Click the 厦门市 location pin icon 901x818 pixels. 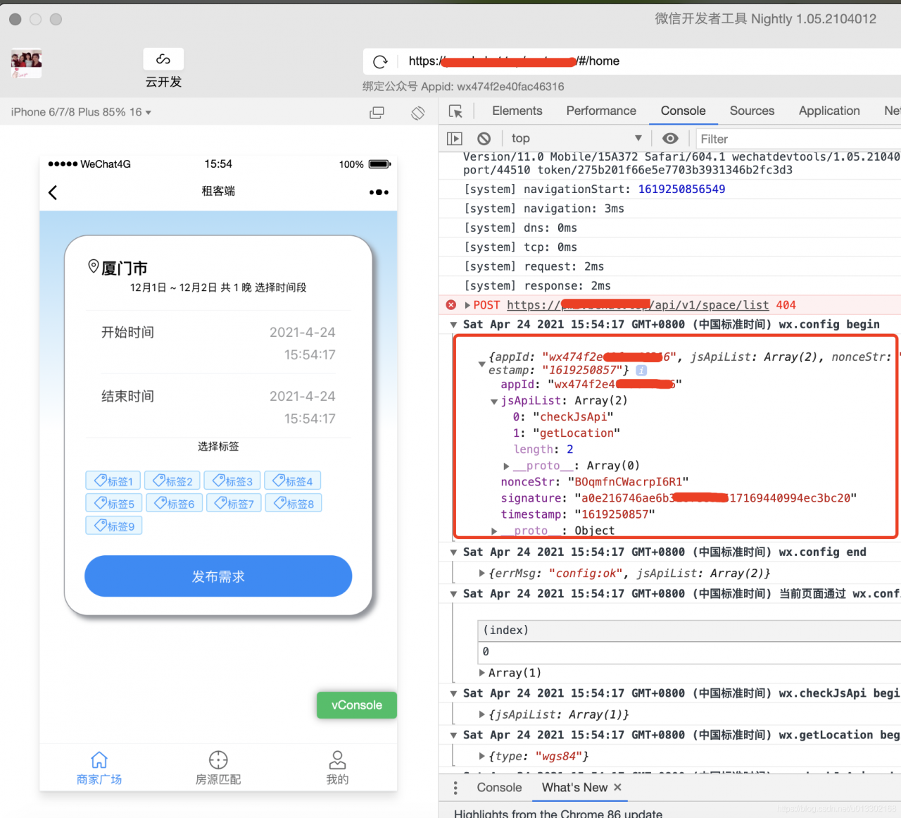[93, 266]
